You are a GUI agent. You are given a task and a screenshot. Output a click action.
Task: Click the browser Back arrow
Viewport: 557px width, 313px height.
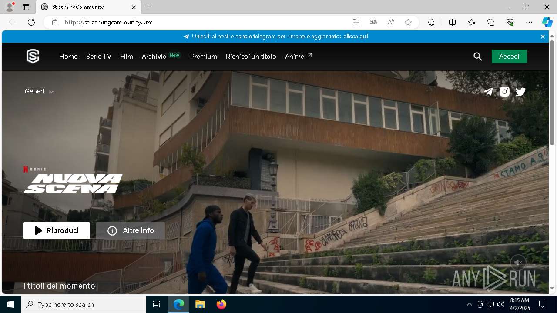click(12, 22)
